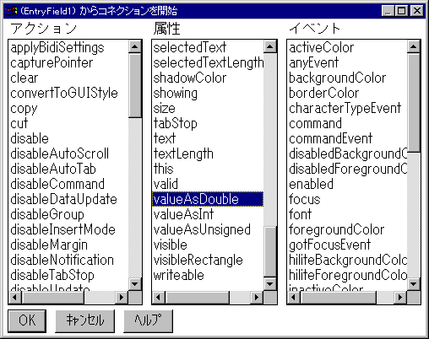Click the right arrow of the 属性 horizontal scrollbar
The image size is (429, 339).
(x=257, y=298)
